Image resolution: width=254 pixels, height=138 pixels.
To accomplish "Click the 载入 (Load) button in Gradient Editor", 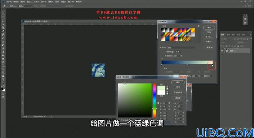I will (209, 37).
